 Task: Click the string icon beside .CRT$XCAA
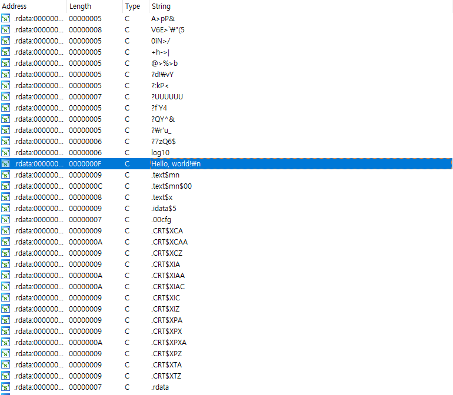tap(5, 242)
